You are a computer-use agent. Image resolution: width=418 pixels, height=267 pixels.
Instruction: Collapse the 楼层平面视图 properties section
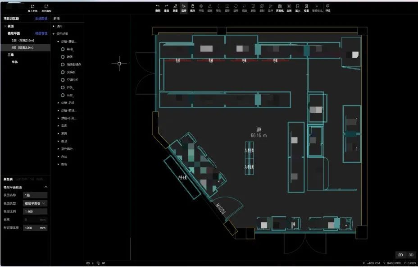pyautogui.click(x=45, y=187)
